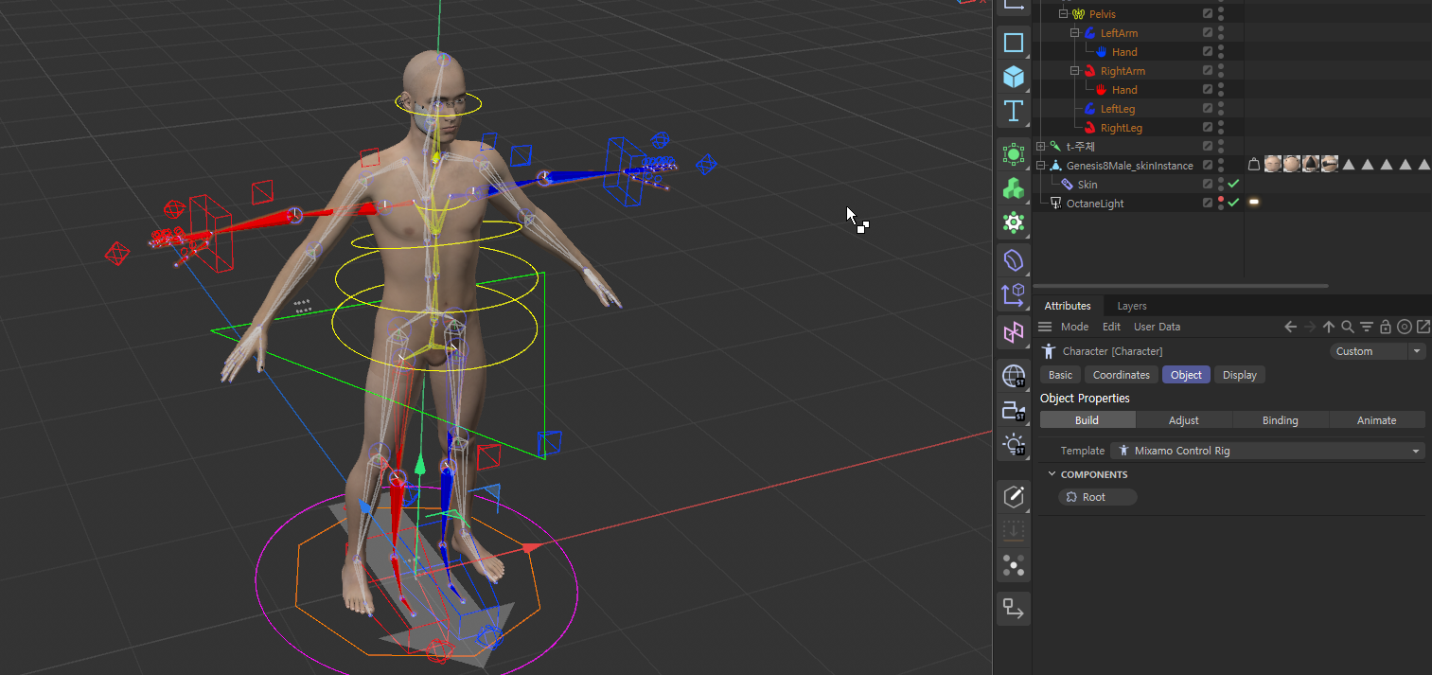
Task: Toggle the LeftArm layer checkbox
Action: point(1208,33)
